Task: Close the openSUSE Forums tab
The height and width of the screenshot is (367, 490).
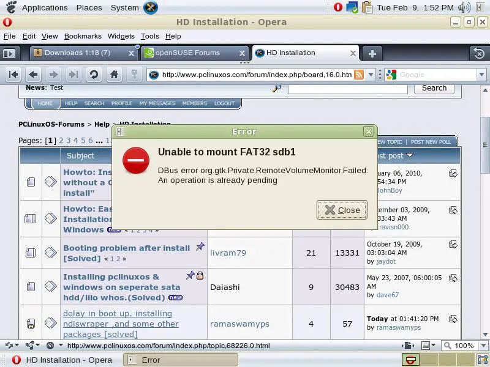Action: (242, 53)
